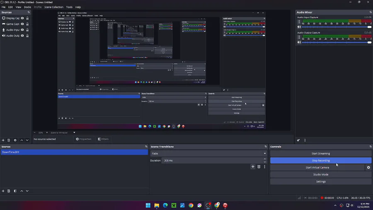Screen dimensions: 373x210
Task: Move source up in Sources panel
Action: click(x=22, y=140)
